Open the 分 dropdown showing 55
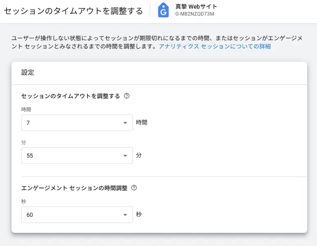Screen dimensions: 317x246 [77, 155]
